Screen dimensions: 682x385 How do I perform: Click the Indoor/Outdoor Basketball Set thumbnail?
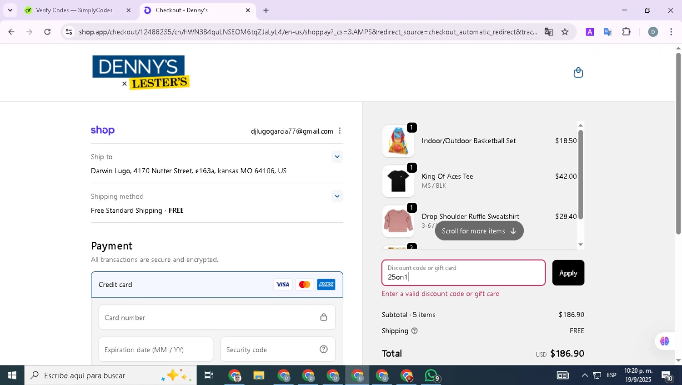[398, 141]
